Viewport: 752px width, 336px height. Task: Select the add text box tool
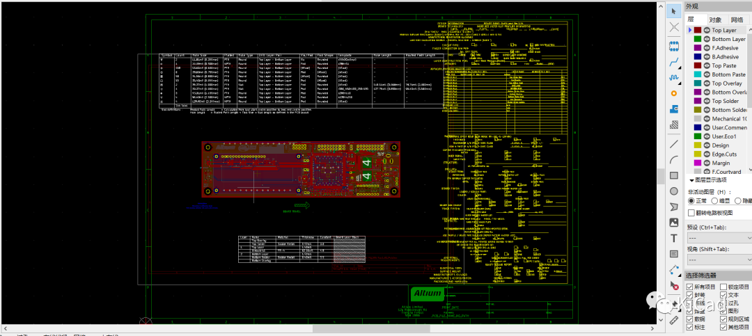pyautogui.click(x=674, y=253)
